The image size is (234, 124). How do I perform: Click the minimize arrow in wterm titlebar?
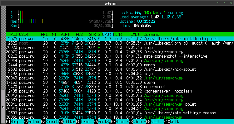(x=218, y=3)
